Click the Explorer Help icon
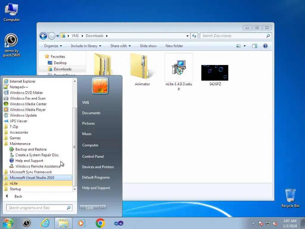 (265, 46)
